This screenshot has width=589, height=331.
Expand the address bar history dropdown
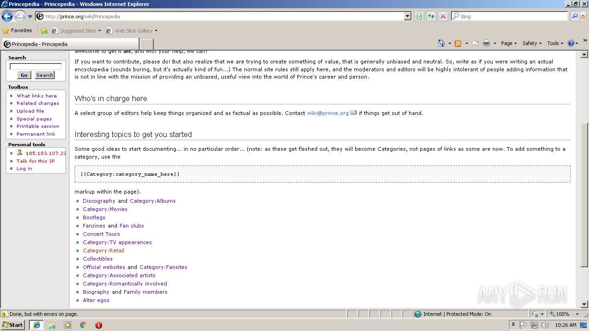click(407, 17)
